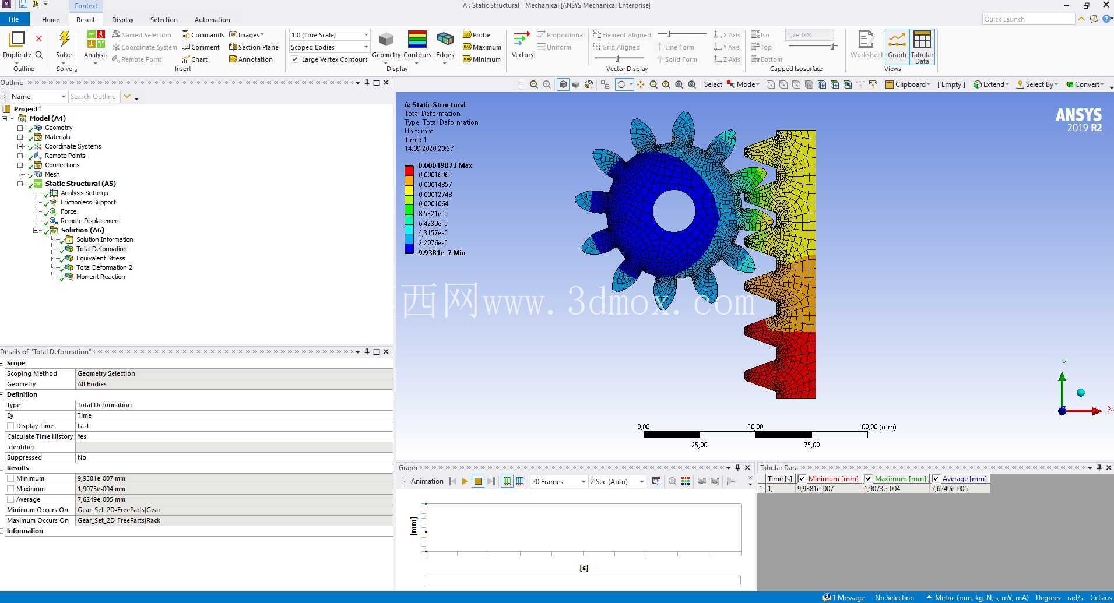This screenshot has height=603, width=1114.
Task: Open the File menu
Action: (13, 20)
